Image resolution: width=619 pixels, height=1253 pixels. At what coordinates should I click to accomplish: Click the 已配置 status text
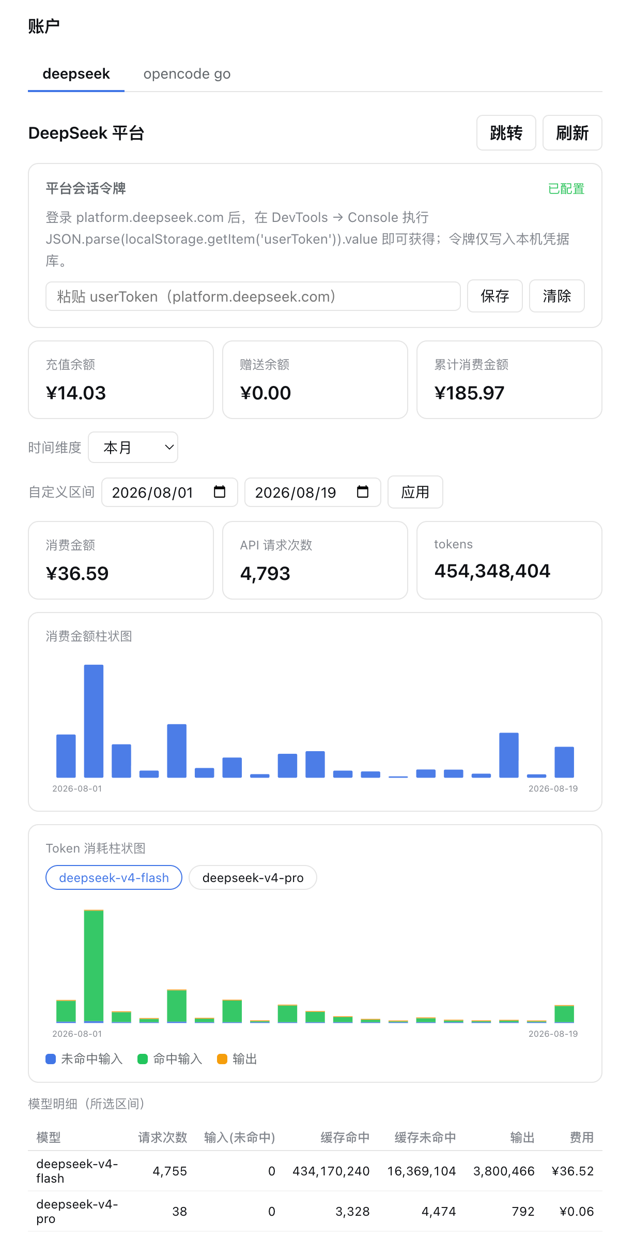[566, 189]
